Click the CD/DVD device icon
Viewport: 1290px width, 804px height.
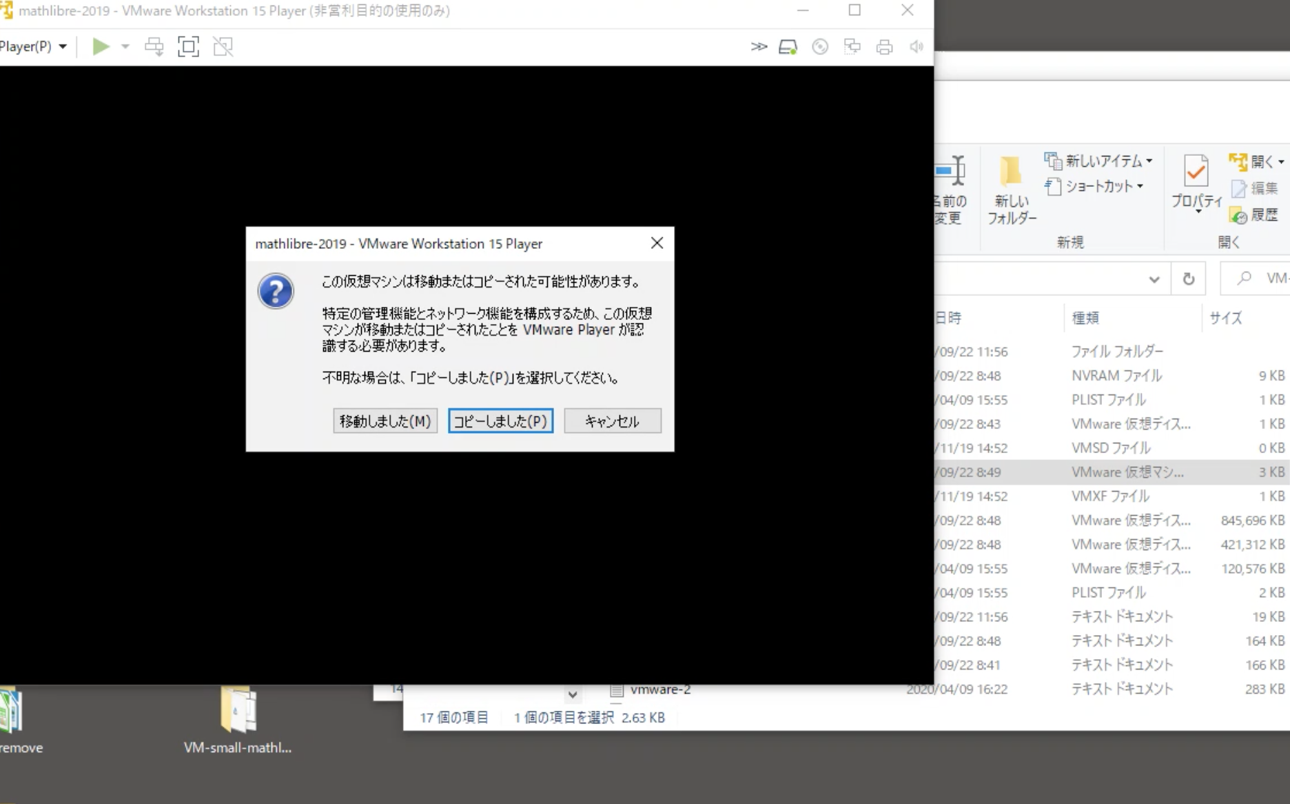tap(819, 46)
